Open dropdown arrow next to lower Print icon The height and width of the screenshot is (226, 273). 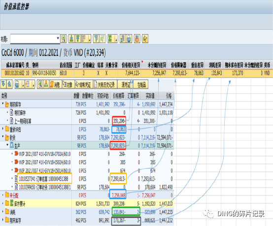[23, 85]
